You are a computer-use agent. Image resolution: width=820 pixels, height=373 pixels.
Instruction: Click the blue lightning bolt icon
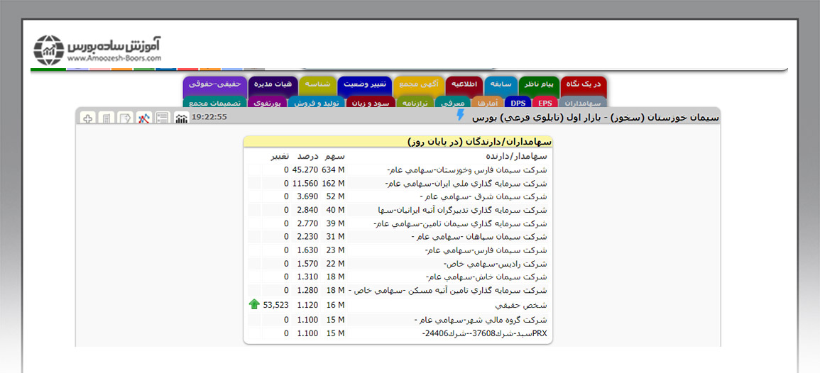click(460, 116)
